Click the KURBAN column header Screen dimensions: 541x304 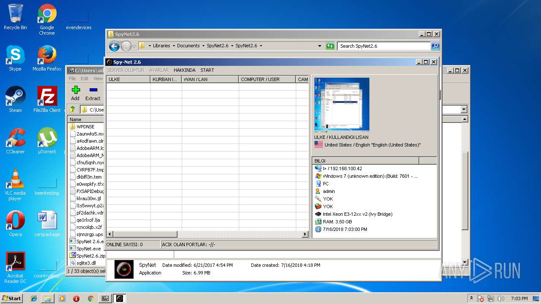[x=166, y=79]
